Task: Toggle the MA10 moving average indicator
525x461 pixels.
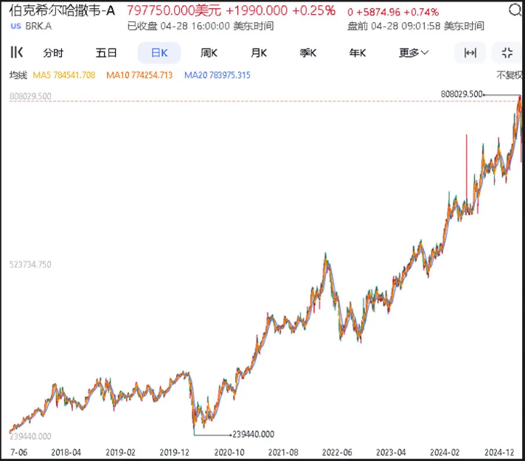Action: click(x=139, y=75)
